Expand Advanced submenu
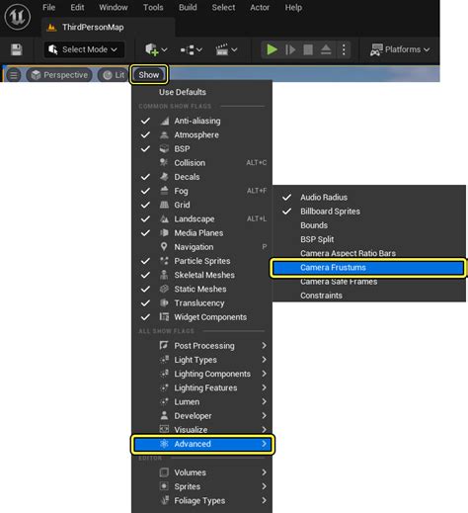The width and height of the screenshot is (468, 513). [x=202, y=444]
